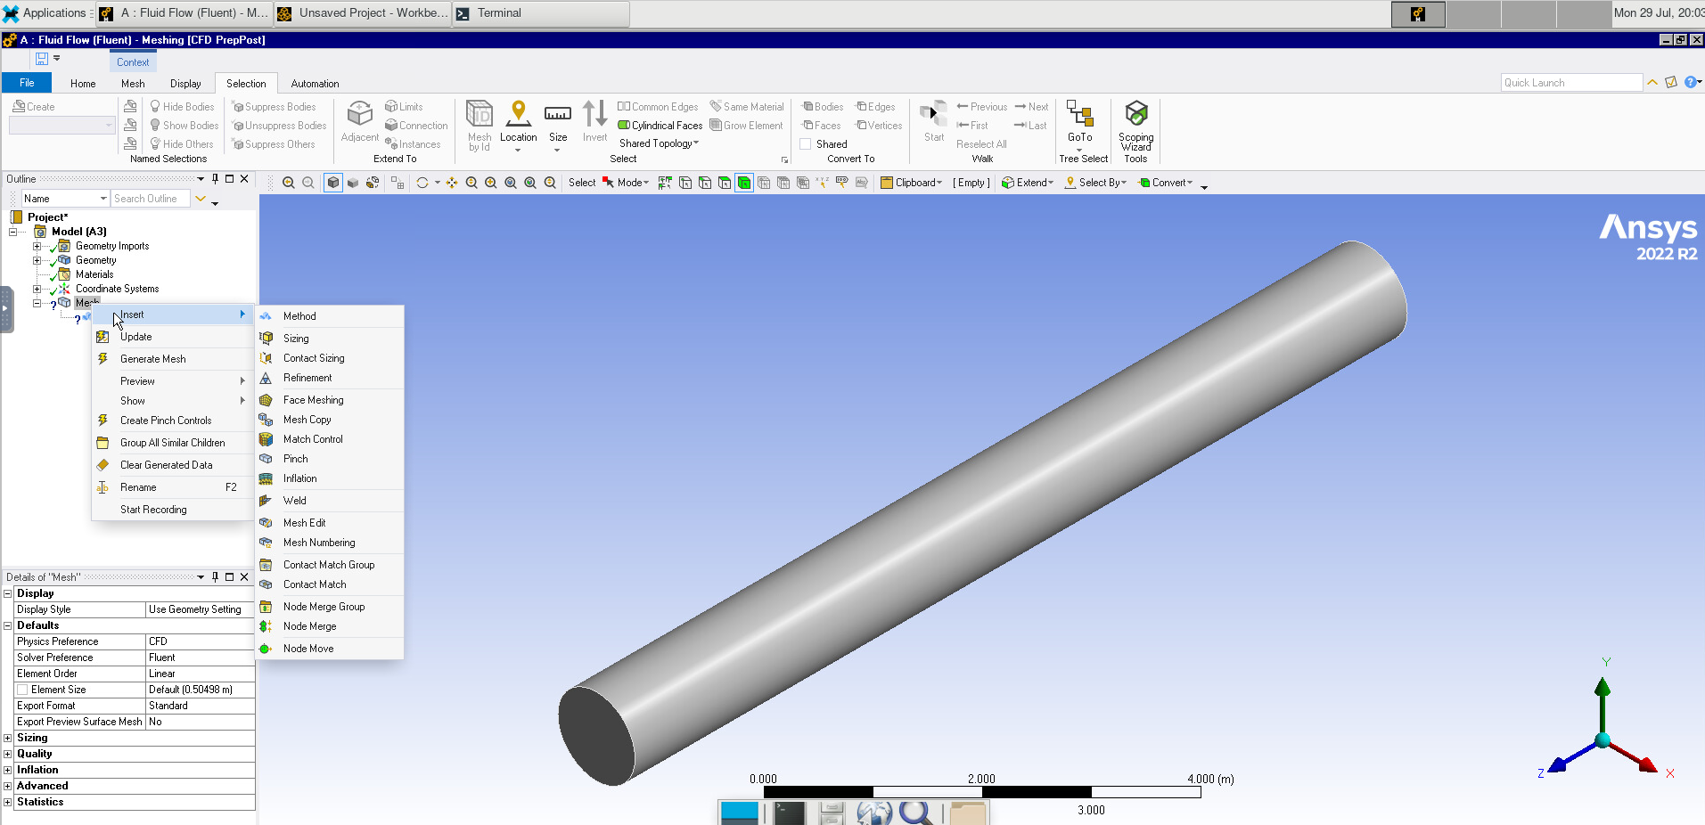The height and width of the screenshot is (825, 1705).
Task: Pin the Outline panel
Action: (x=215, y=179)
